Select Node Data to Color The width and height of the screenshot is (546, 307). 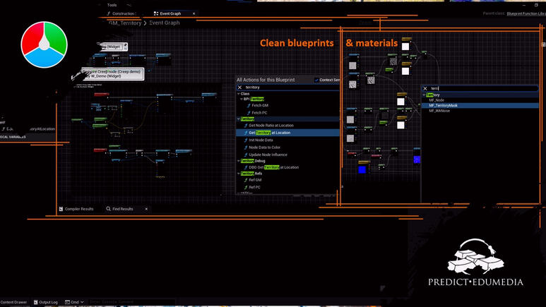pyautogui.click(x=264, y=148)
